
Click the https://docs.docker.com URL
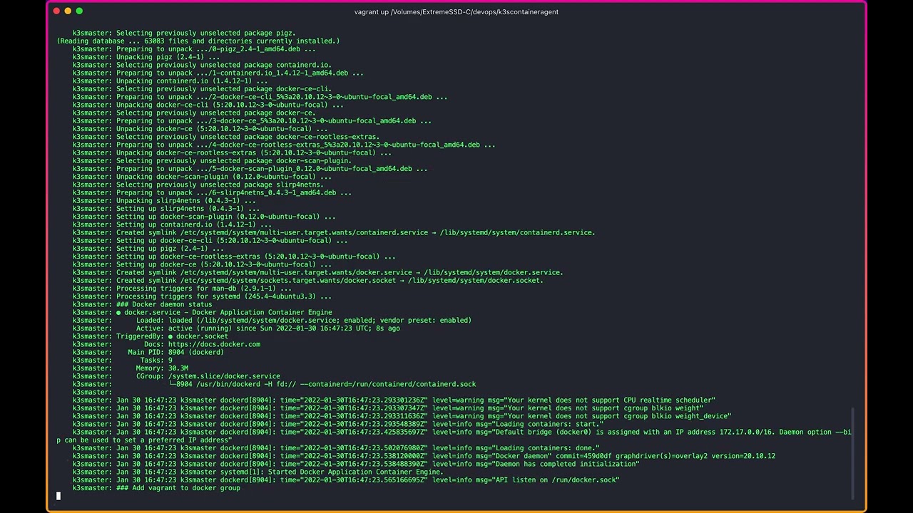pyautogui.click(x=214, y=344)
